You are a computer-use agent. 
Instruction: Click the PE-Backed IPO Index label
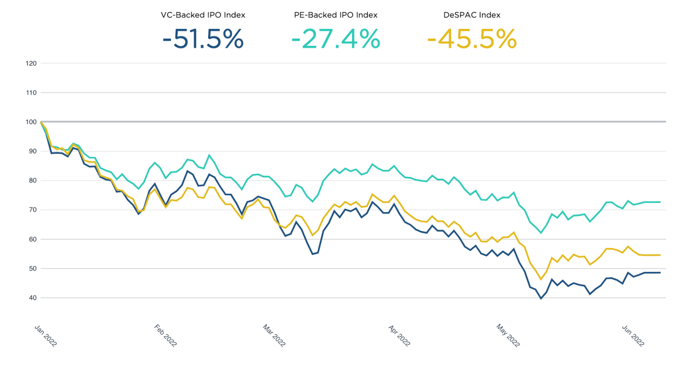pos(336,15)
